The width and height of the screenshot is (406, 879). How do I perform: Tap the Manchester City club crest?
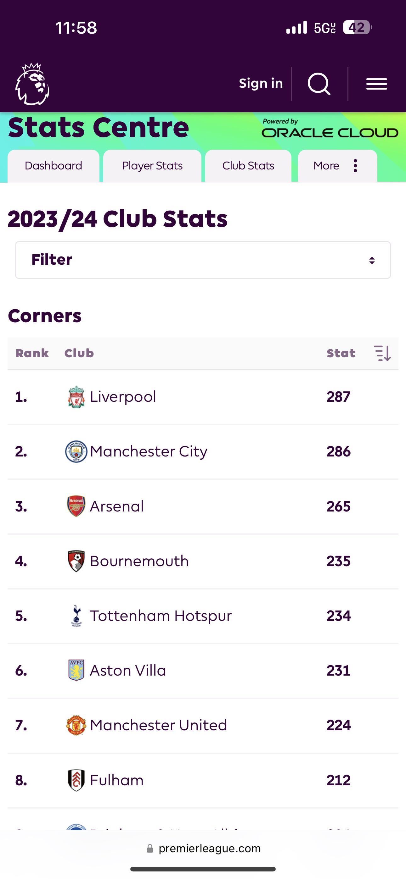[x=76, y=451]
